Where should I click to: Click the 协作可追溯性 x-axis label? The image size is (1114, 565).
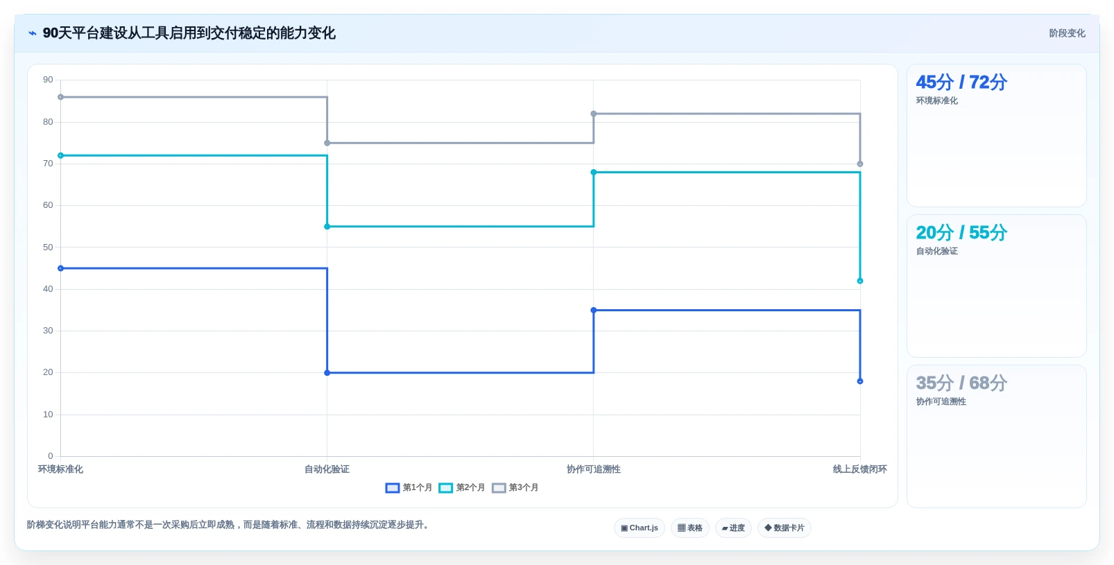(x=594, y=469)
